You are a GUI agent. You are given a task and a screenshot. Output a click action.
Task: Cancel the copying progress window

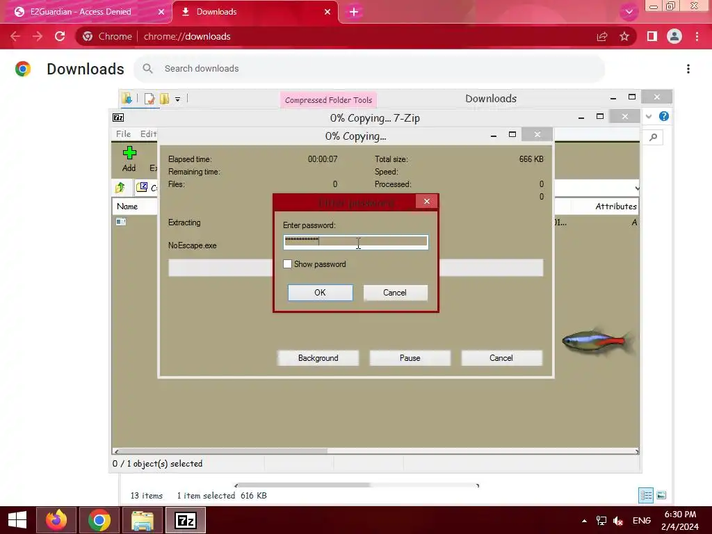(501, 358)
